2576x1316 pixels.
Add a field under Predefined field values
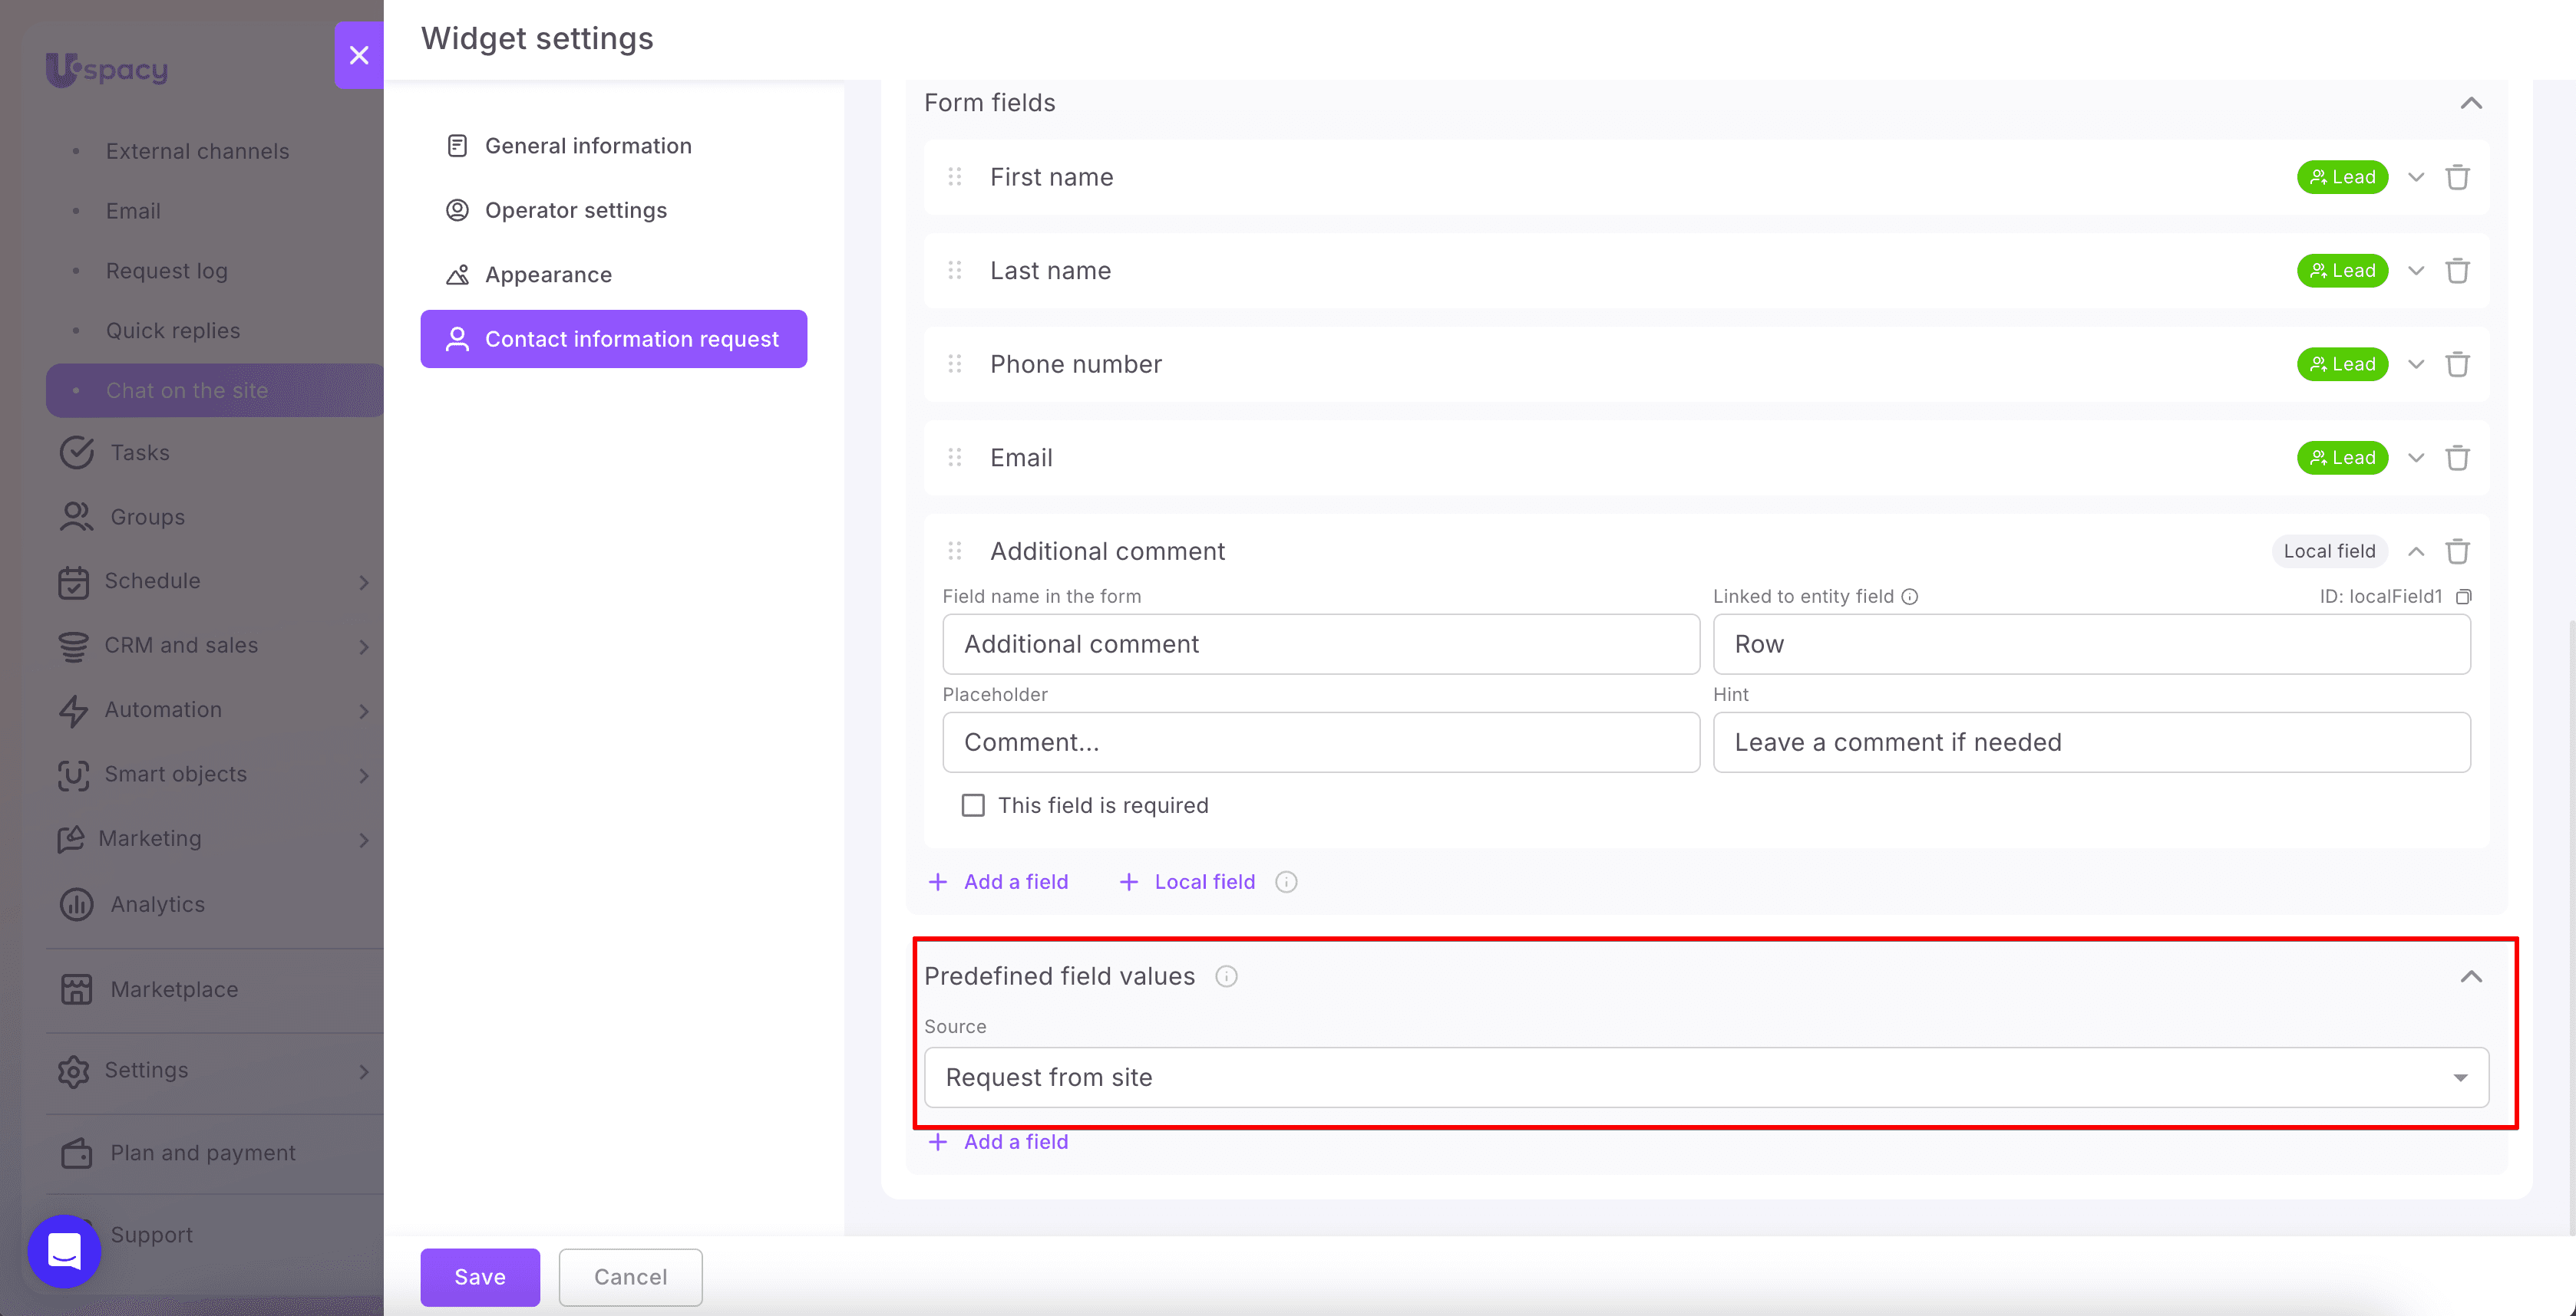click(999, 1141)
